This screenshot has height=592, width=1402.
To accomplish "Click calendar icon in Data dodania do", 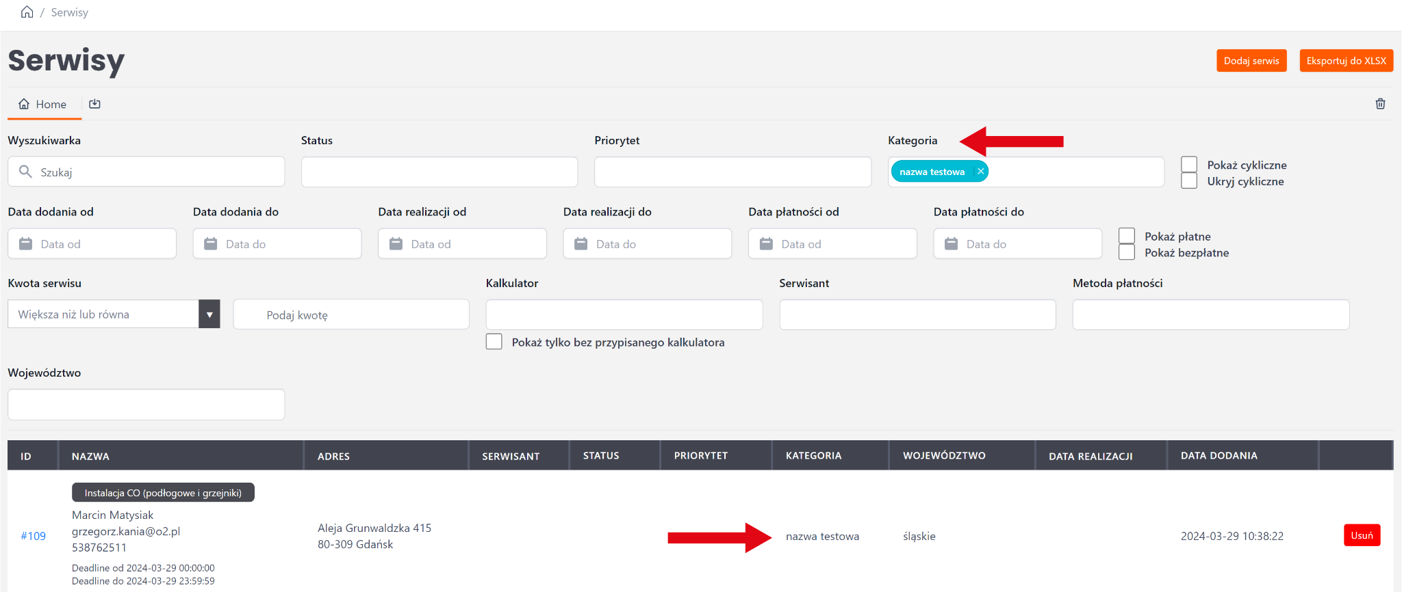I will coord(211,244).
